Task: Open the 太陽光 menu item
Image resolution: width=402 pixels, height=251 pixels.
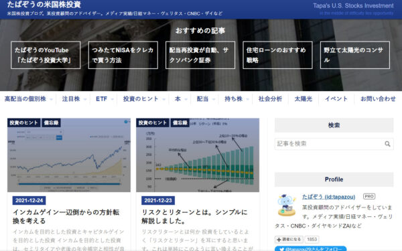Action: [304, 99]
